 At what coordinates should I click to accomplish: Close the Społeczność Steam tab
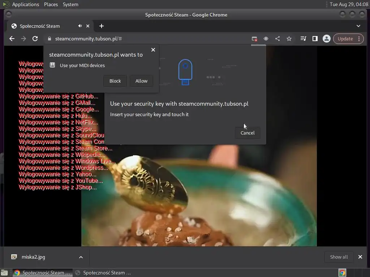[88, 26]
